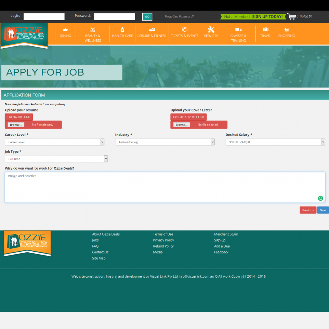The image size is (329, 329).
Task: Click the Services menu label
Action: (211, 36)
